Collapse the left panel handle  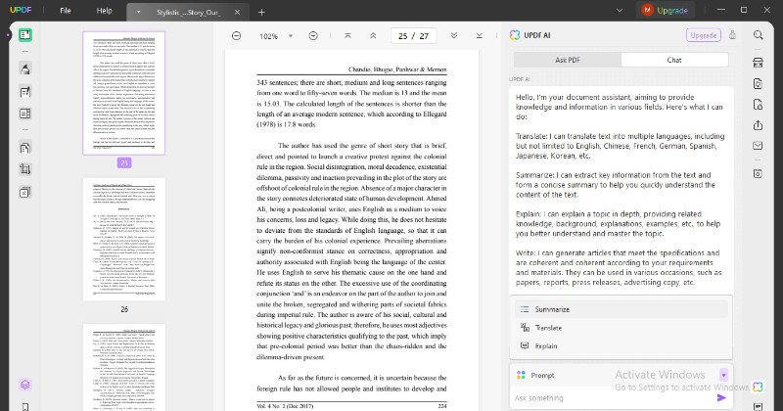(8, 35)
